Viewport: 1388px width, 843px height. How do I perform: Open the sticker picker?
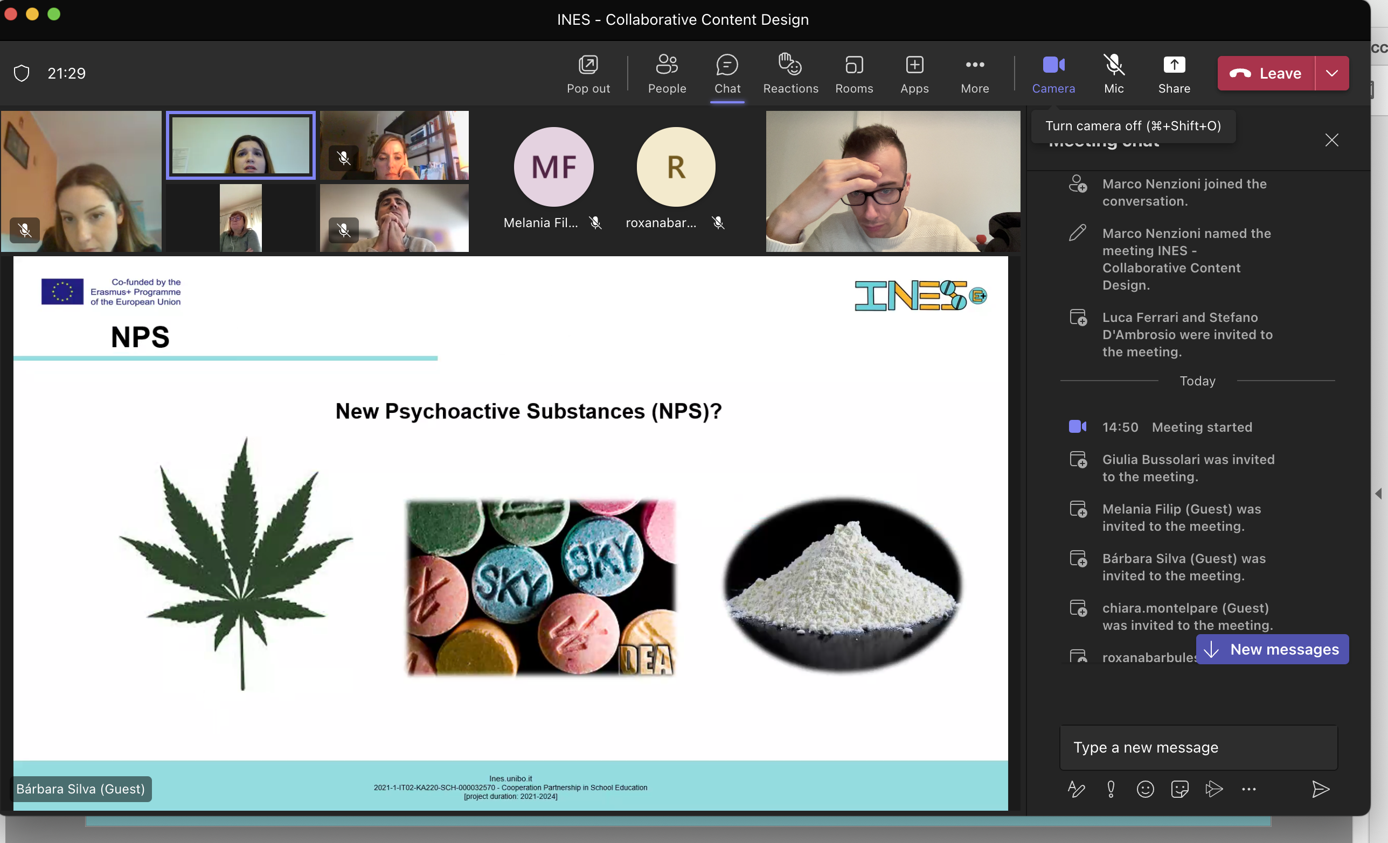[x=1179, y=789]
